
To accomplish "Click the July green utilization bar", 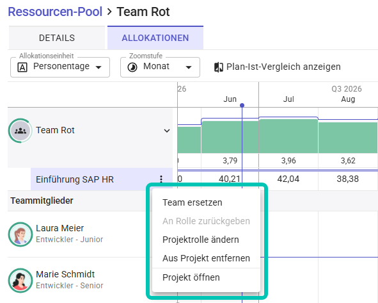I will click(288, 136).
